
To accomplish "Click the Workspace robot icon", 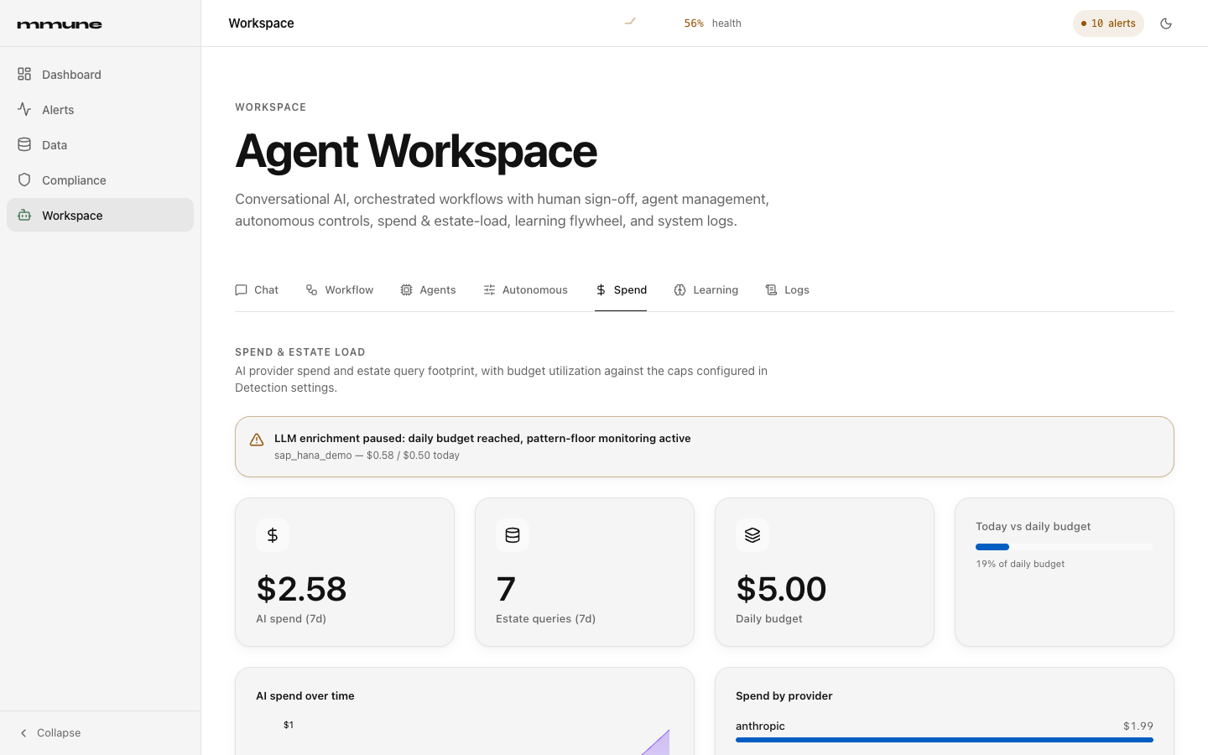I will pos(24,215).
